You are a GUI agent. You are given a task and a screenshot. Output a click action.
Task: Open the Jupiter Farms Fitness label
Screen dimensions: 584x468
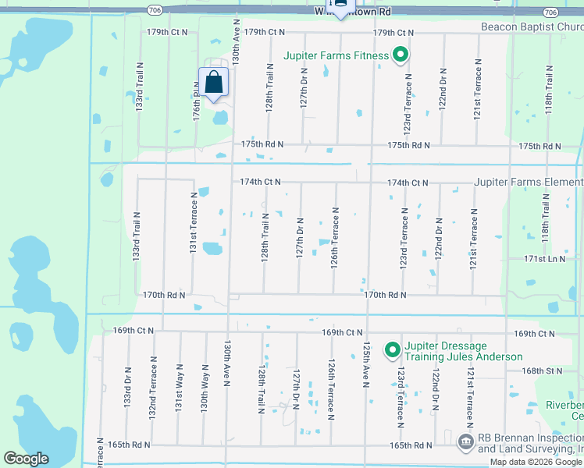[336, 56]
